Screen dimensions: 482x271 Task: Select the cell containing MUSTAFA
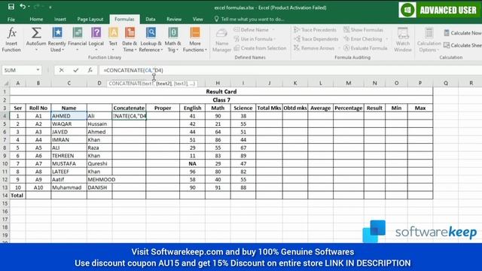click(x=69, y=163)
